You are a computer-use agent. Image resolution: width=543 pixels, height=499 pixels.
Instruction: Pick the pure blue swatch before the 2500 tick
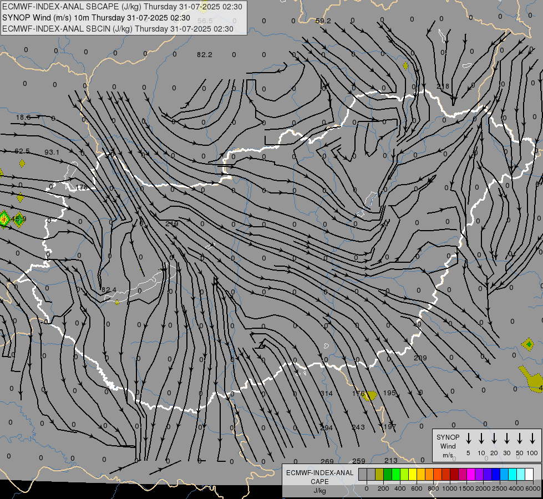(496, 475)
